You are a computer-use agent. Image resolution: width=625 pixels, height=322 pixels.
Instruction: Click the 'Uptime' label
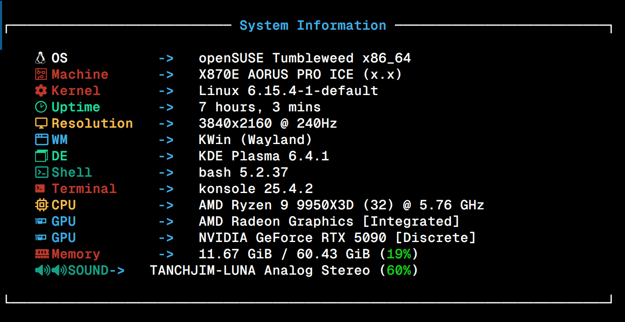[x=76, y=107]
